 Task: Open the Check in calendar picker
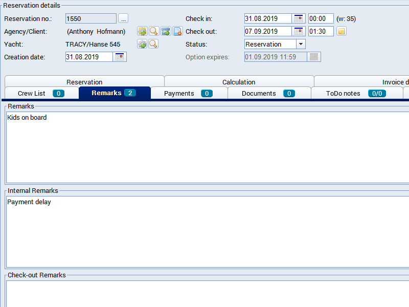(x=299, y=18)
